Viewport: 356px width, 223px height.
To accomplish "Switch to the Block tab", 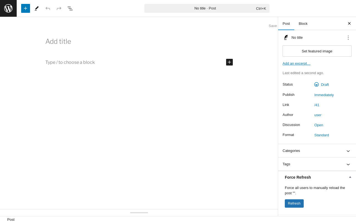I will (303, 23).
